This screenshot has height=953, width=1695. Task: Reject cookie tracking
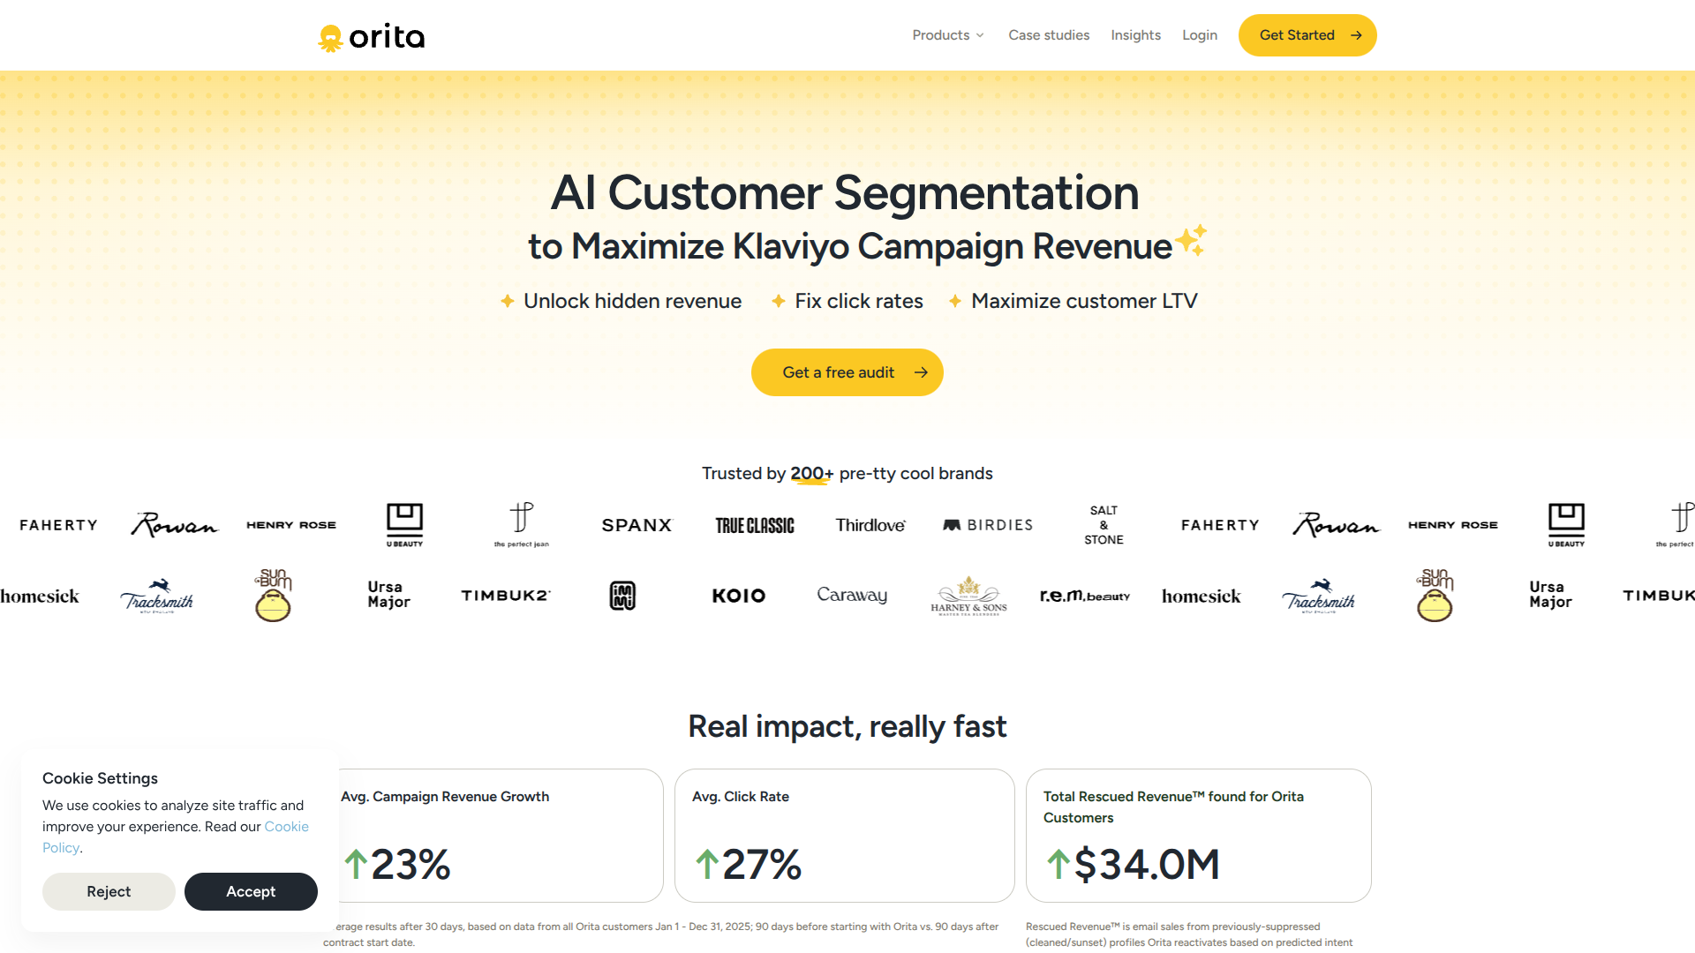click(x=109, y=891)
